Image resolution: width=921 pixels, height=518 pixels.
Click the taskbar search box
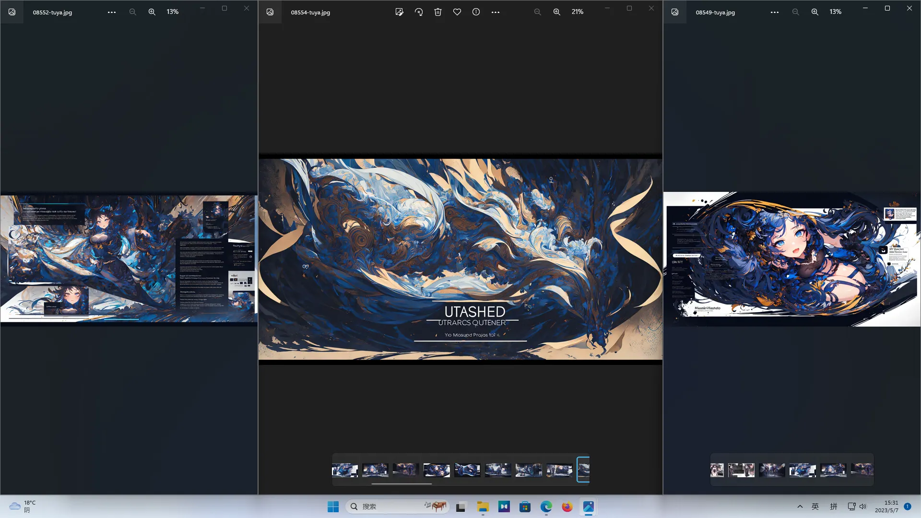(x=397, y=506)
